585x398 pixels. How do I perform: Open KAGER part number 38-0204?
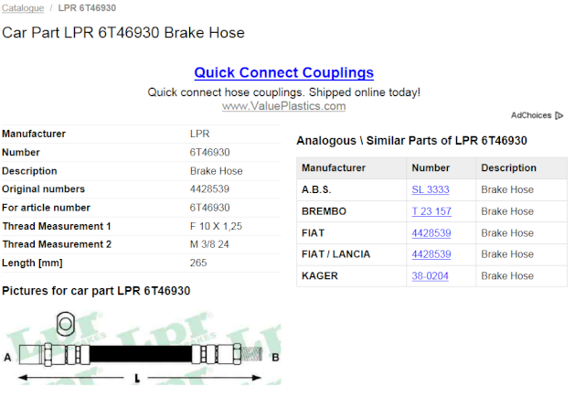[430, 276]
